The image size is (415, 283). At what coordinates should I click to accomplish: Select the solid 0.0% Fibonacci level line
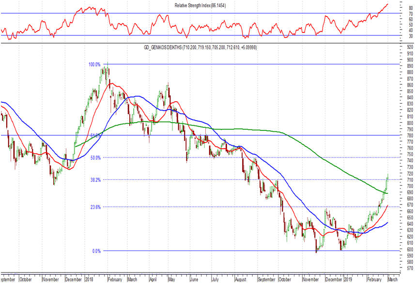251,251
